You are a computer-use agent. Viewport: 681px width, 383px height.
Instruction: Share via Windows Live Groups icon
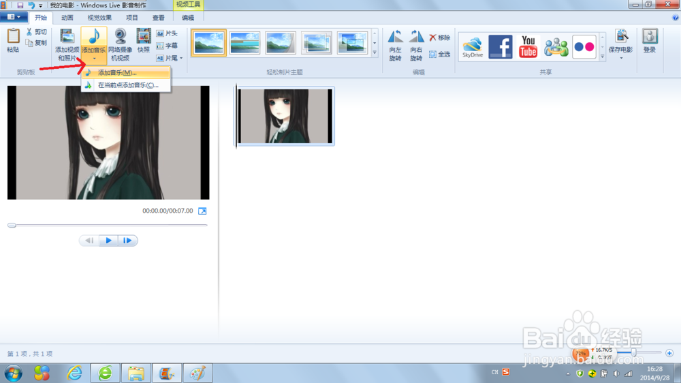pyautogui.click(x=556, y=47)
